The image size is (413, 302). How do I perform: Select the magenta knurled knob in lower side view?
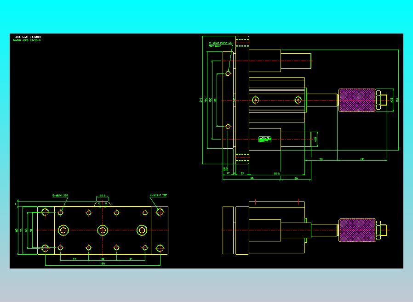point(357,230)
